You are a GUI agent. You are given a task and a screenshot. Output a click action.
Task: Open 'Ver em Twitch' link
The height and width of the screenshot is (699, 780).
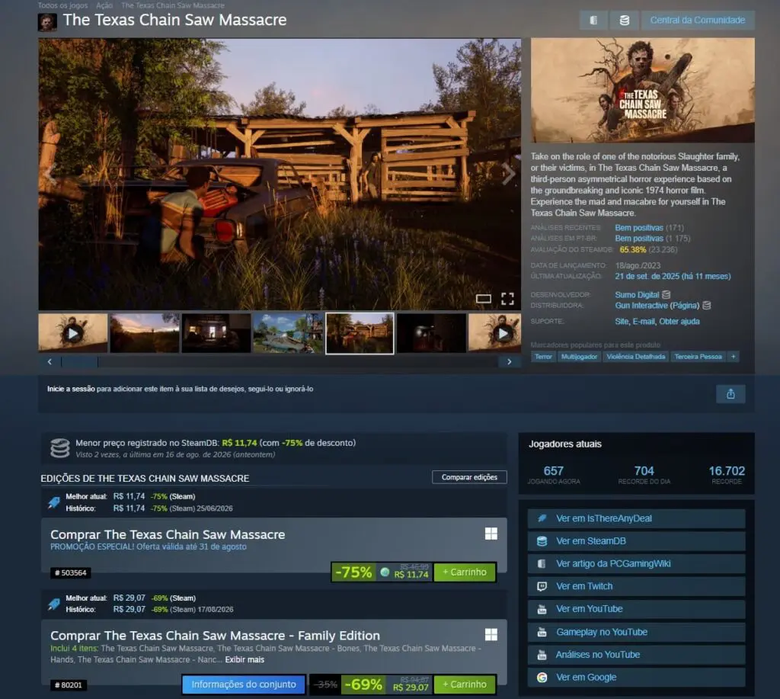(x=636, y=586)
